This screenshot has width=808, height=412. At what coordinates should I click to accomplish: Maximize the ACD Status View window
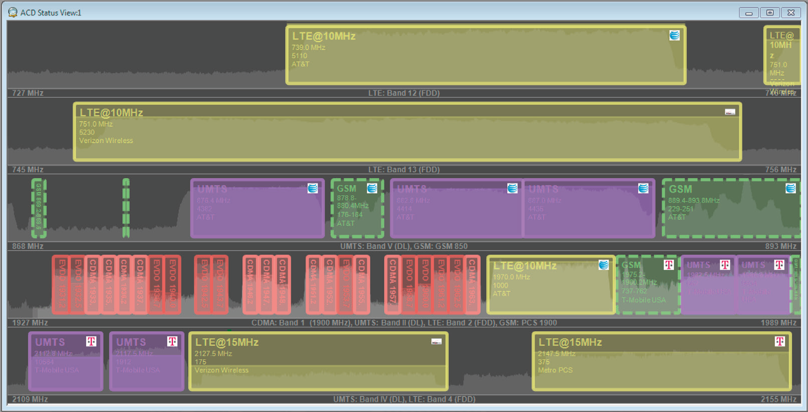[770, 13]
